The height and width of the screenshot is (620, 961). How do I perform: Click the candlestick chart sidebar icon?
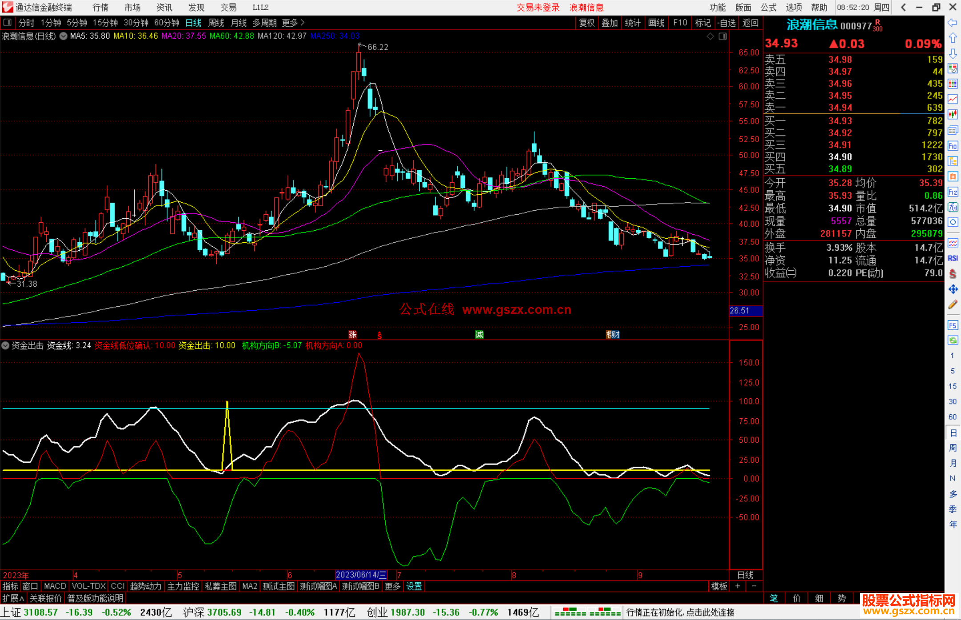[x=953, y=115]
